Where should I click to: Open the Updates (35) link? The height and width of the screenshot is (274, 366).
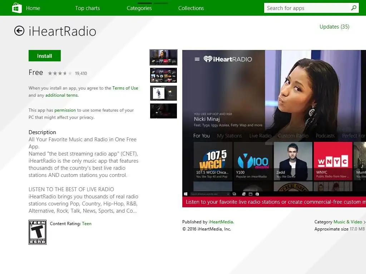[x=334, y=27]
